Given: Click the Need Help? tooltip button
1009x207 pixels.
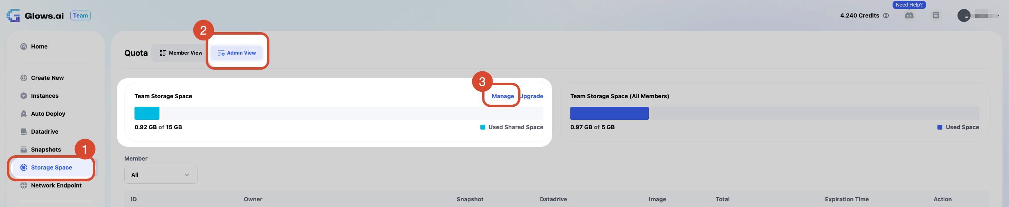Looking at the screenshot, I should [909, 5].
